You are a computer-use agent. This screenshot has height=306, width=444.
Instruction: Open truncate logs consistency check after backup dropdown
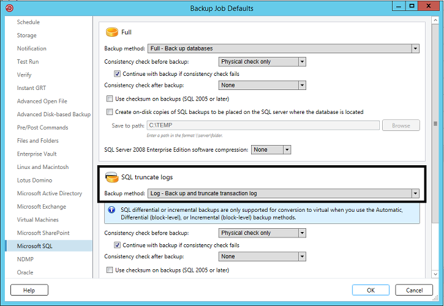coord(262,256)
